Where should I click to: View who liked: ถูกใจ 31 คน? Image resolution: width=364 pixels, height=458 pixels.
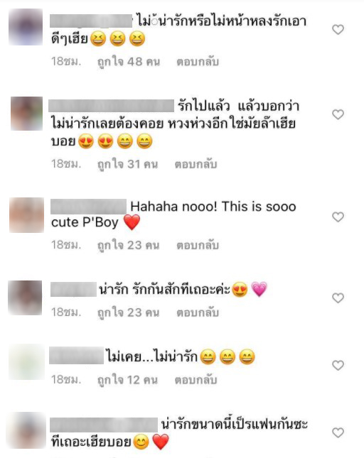point(127,164)
